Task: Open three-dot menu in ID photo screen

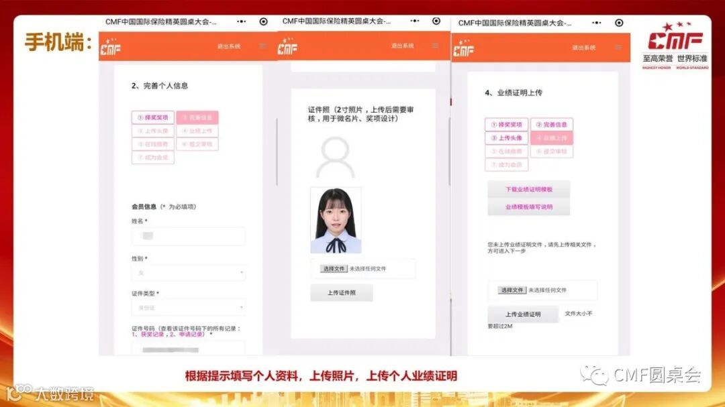Action: pos(414,21)
